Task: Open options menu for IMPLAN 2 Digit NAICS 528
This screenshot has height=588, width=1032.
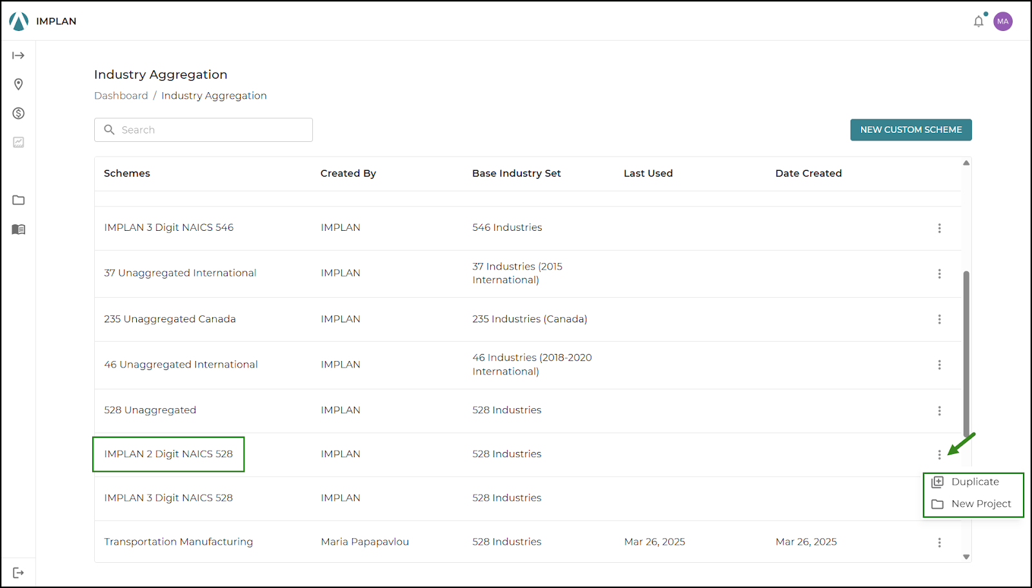Action: click(939, 455)
